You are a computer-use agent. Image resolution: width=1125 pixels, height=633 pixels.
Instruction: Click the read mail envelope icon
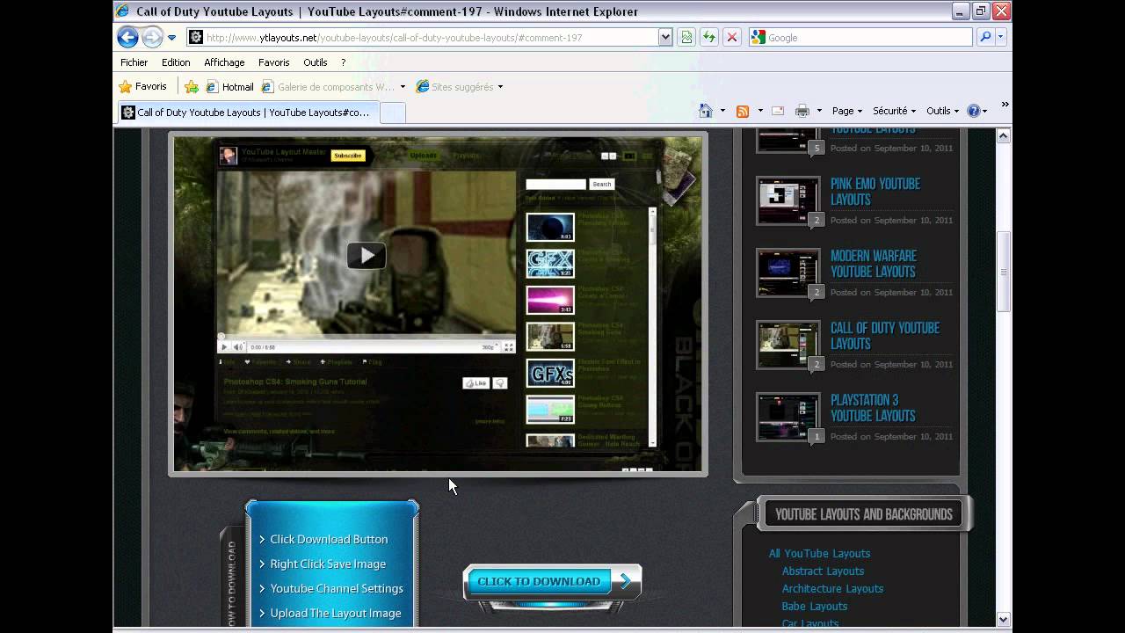coord(778,111)
